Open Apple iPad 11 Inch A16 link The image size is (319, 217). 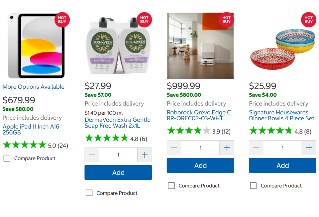31,129
